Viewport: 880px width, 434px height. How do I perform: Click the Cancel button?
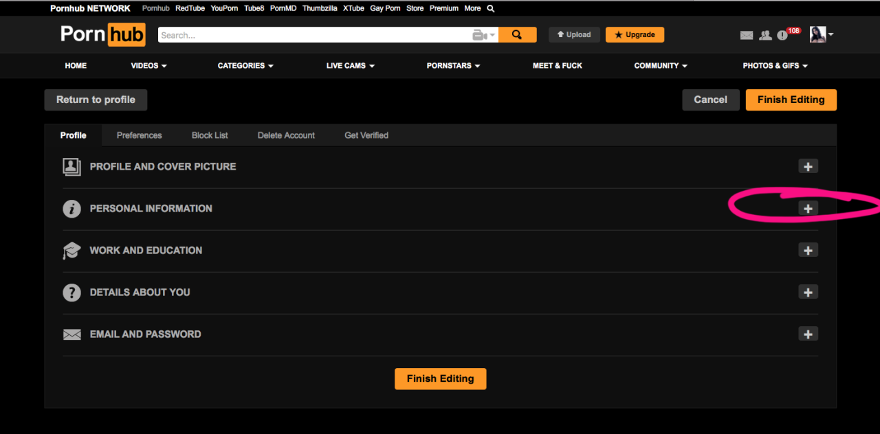click(x=710, y=100)
